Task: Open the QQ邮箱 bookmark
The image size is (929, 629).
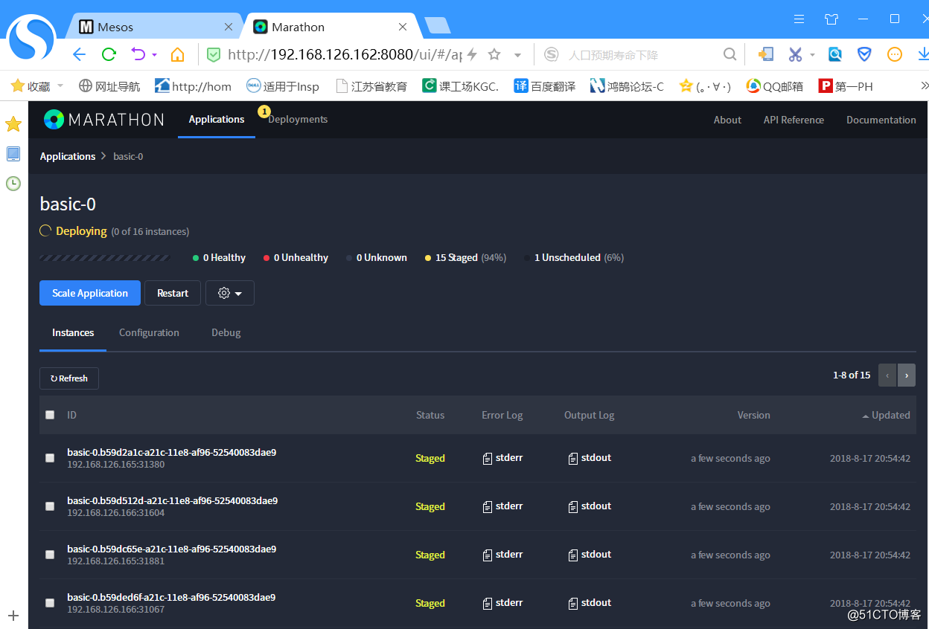Action: (775, 86)
